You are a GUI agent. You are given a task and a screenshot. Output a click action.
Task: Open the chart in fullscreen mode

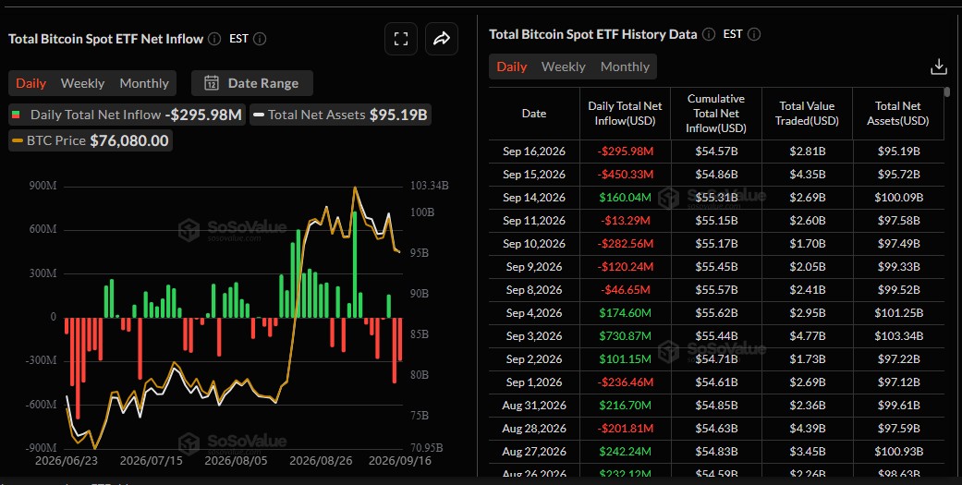click(x=401, y=39)
